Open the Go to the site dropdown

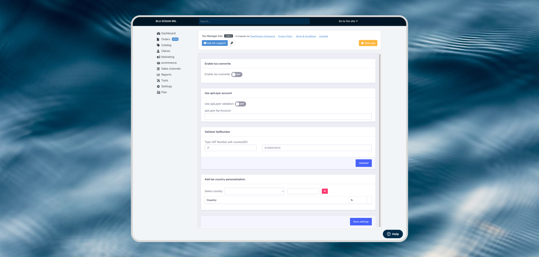[x=348, y=21]
